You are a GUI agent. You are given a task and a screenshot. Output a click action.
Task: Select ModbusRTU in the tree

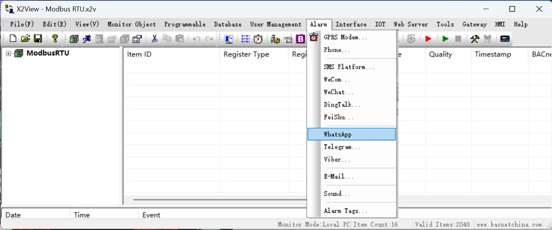pyautogui.click(x=48, y=53)
